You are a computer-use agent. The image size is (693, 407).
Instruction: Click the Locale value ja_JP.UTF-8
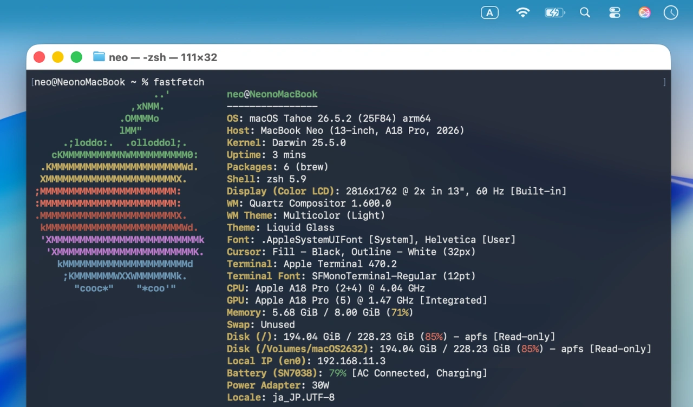click(x=303, y=397)
